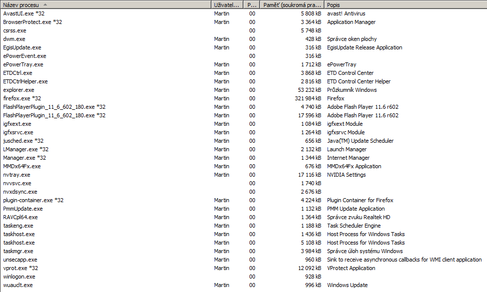Select the wuauclt.exe process
Image resolution: width=487 pixels, height=292 pixels.
(x=17, y=285)
